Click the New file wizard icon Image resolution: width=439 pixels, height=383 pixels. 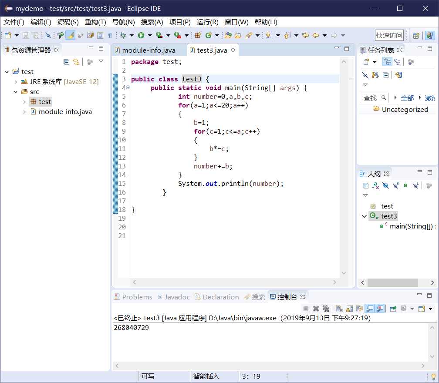pos(8,35)
